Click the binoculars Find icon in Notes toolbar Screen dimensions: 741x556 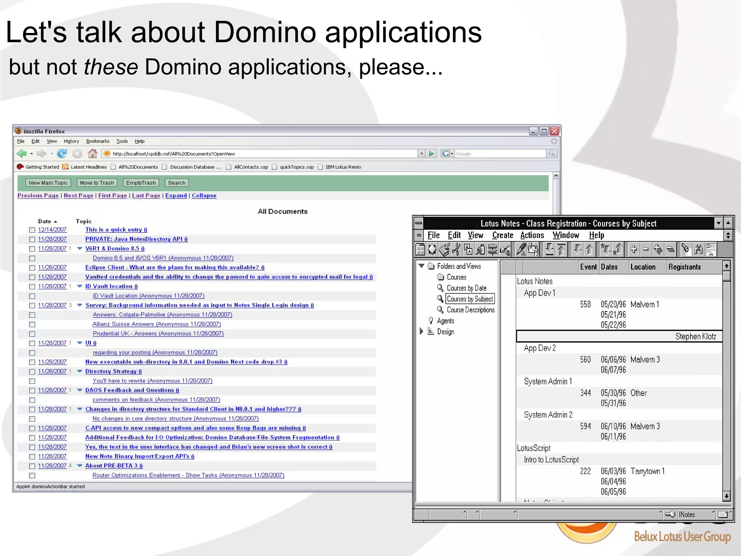click(x=698, y=250)
